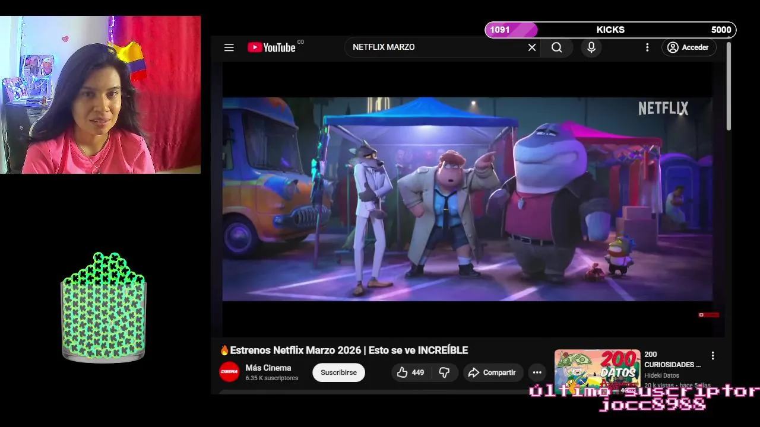Click the KICKS goal progress bar
This screenshot has height=427, width=760.
(610, 30)
